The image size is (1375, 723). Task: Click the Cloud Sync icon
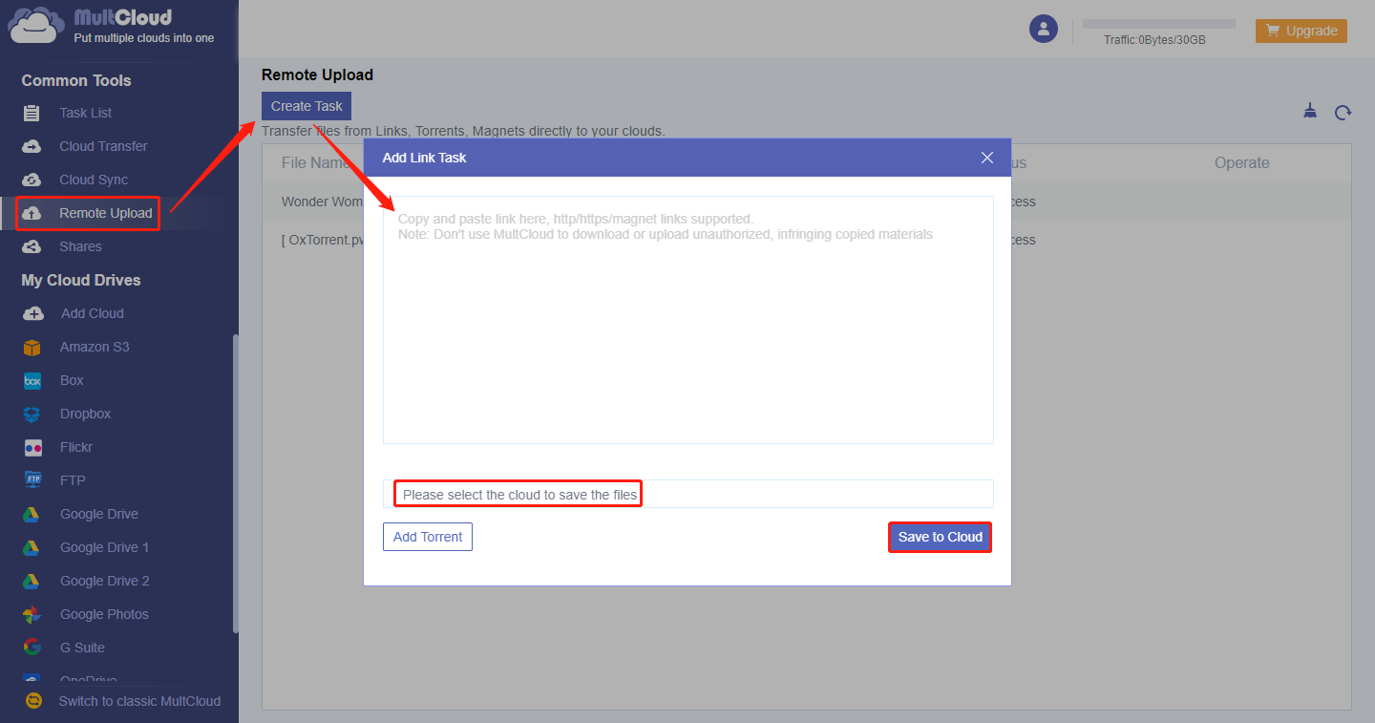[32, 180]
